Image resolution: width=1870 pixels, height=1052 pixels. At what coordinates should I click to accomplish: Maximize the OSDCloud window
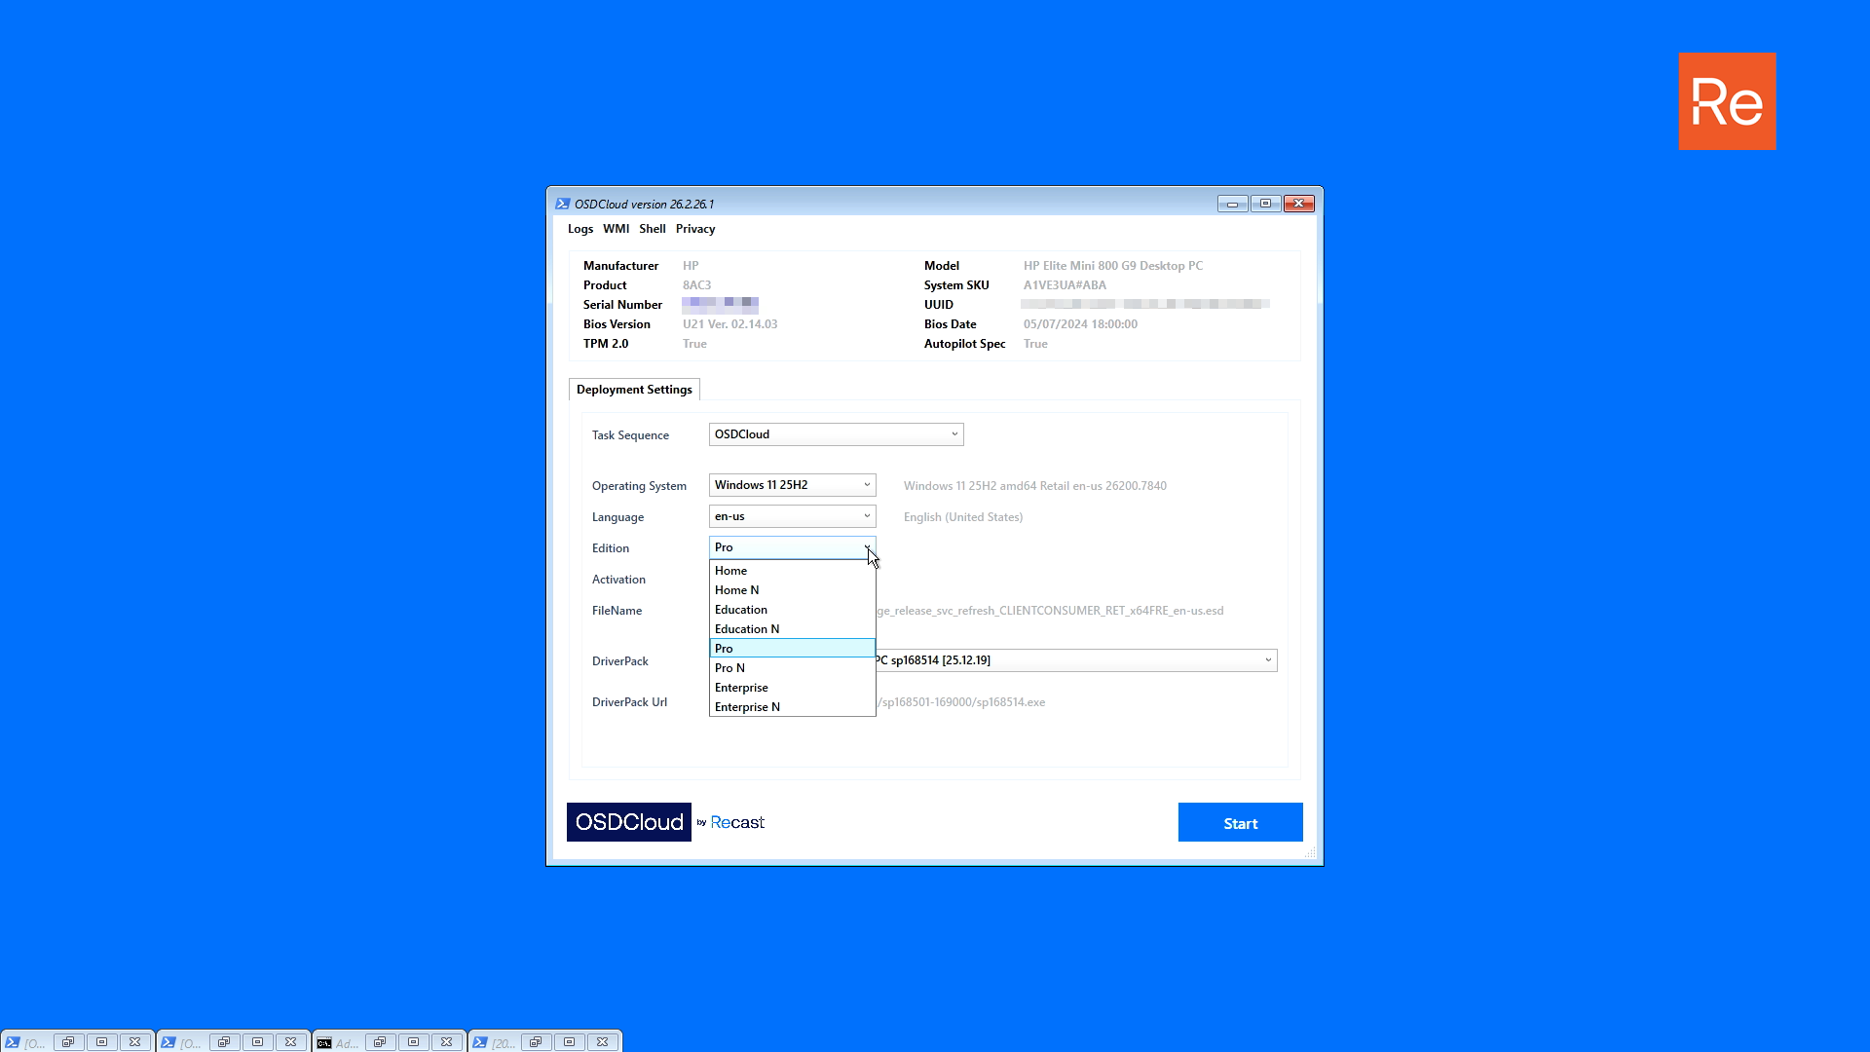(1265, 204)
